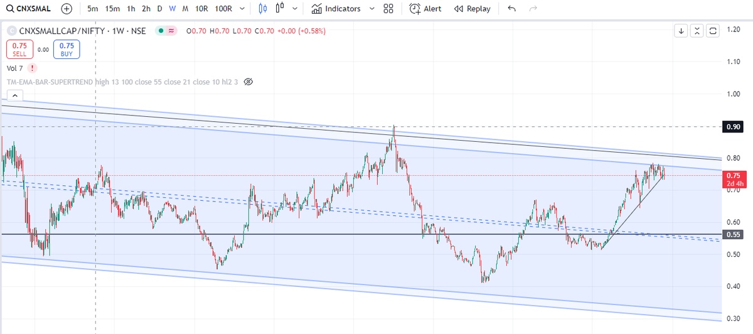
Task: Select the 2h interval
Action: point(146,9)
